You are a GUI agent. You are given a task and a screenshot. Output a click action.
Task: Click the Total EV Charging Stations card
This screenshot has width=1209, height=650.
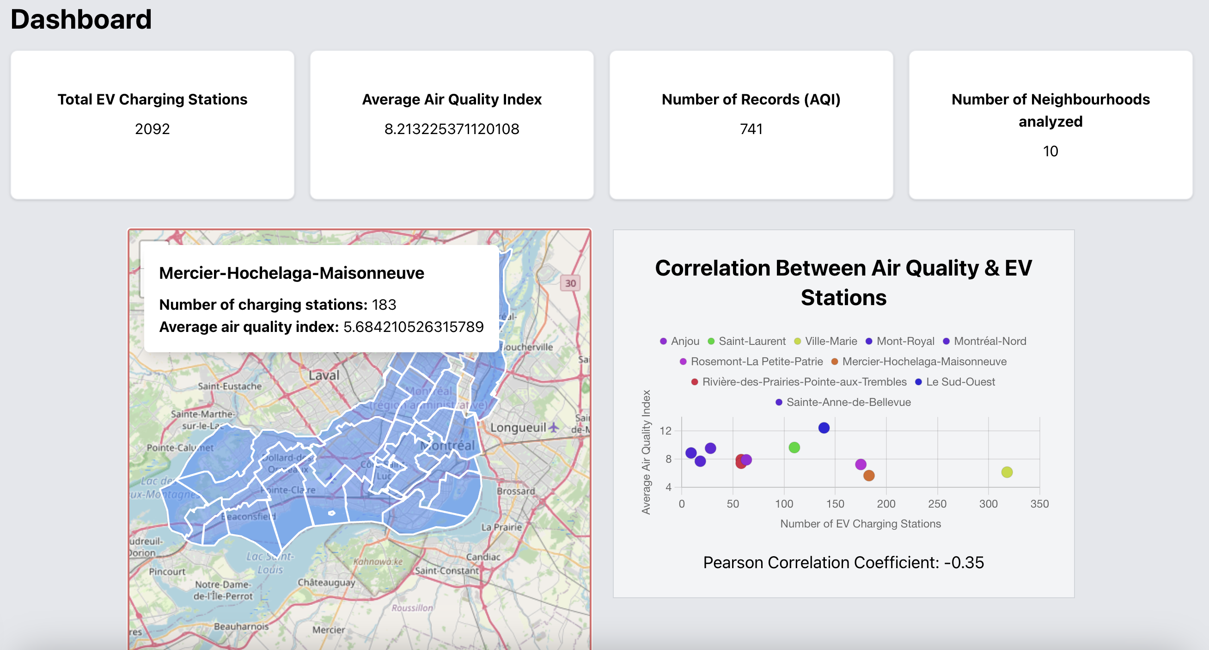[x=153, y=125]
